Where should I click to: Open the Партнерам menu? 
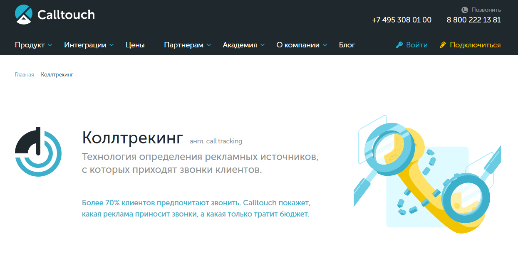coord(184,45)
